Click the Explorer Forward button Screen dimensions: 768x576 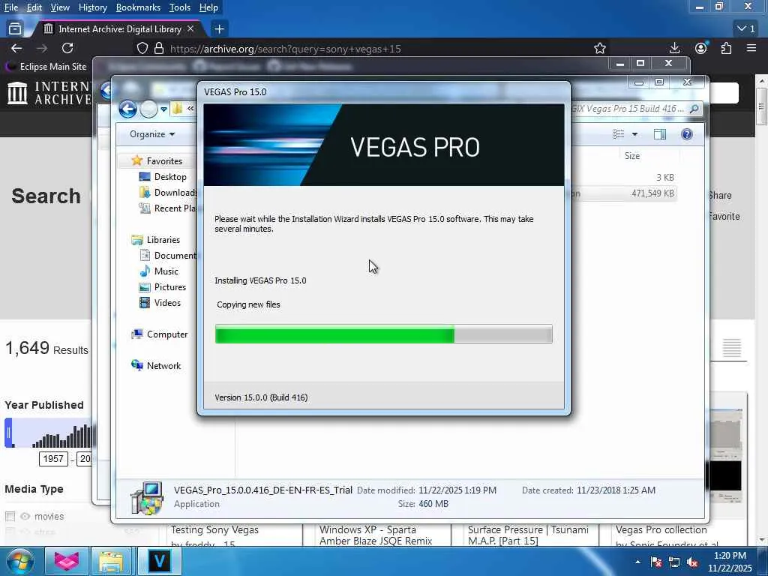[149, 109]
